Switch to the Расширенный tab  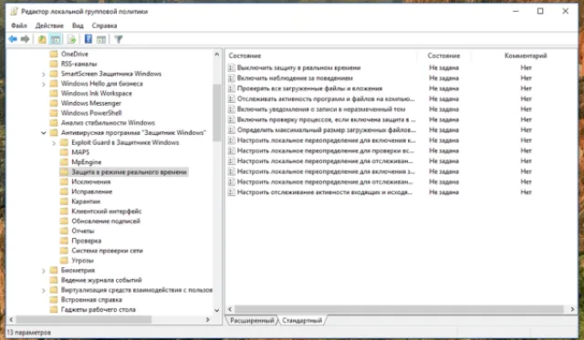pyautogui.click(x=252, y=320)
